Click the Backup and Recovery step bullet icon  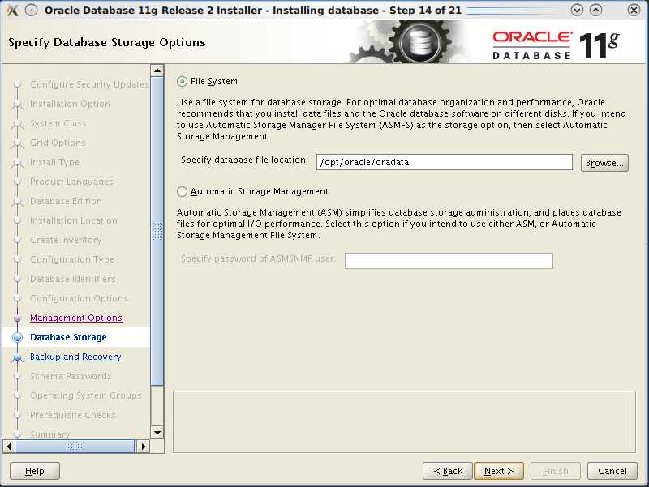pyautogui.click(x=17, y=357)
